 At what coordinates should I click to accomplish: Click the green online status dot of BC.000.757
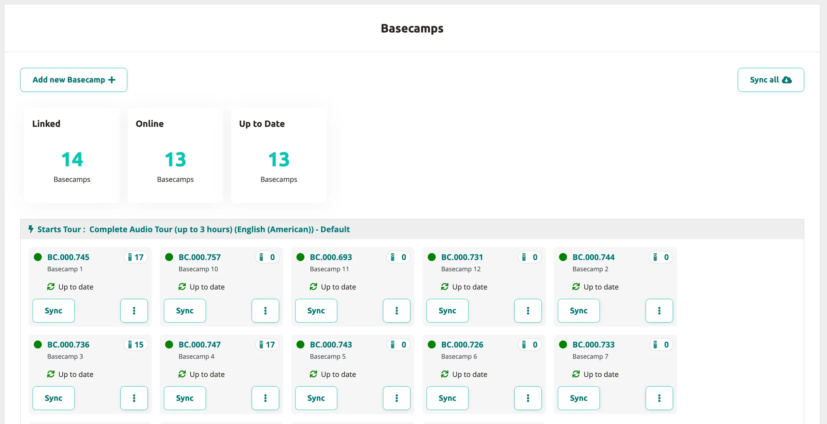click(x=169, y=257)
